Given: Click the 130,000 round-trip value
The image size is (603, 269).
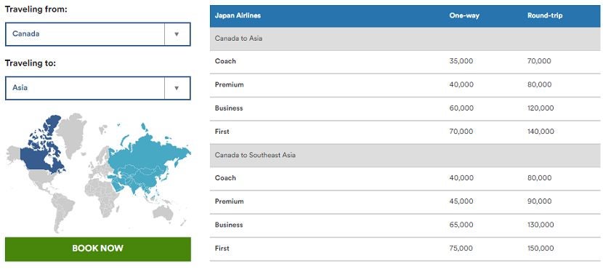Looking at the screenshot, I should pos(541,225).
